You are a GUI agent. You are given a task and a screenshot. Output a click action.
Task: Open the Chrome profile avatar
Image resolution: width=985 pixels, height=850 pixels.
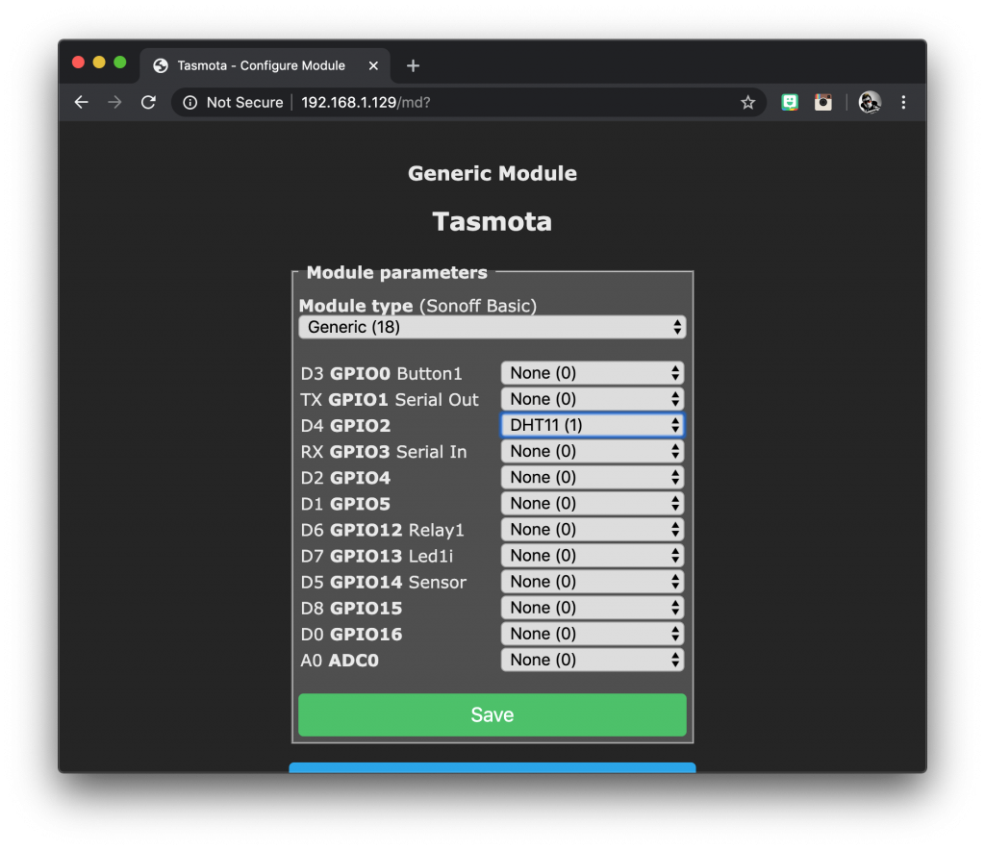870,102
